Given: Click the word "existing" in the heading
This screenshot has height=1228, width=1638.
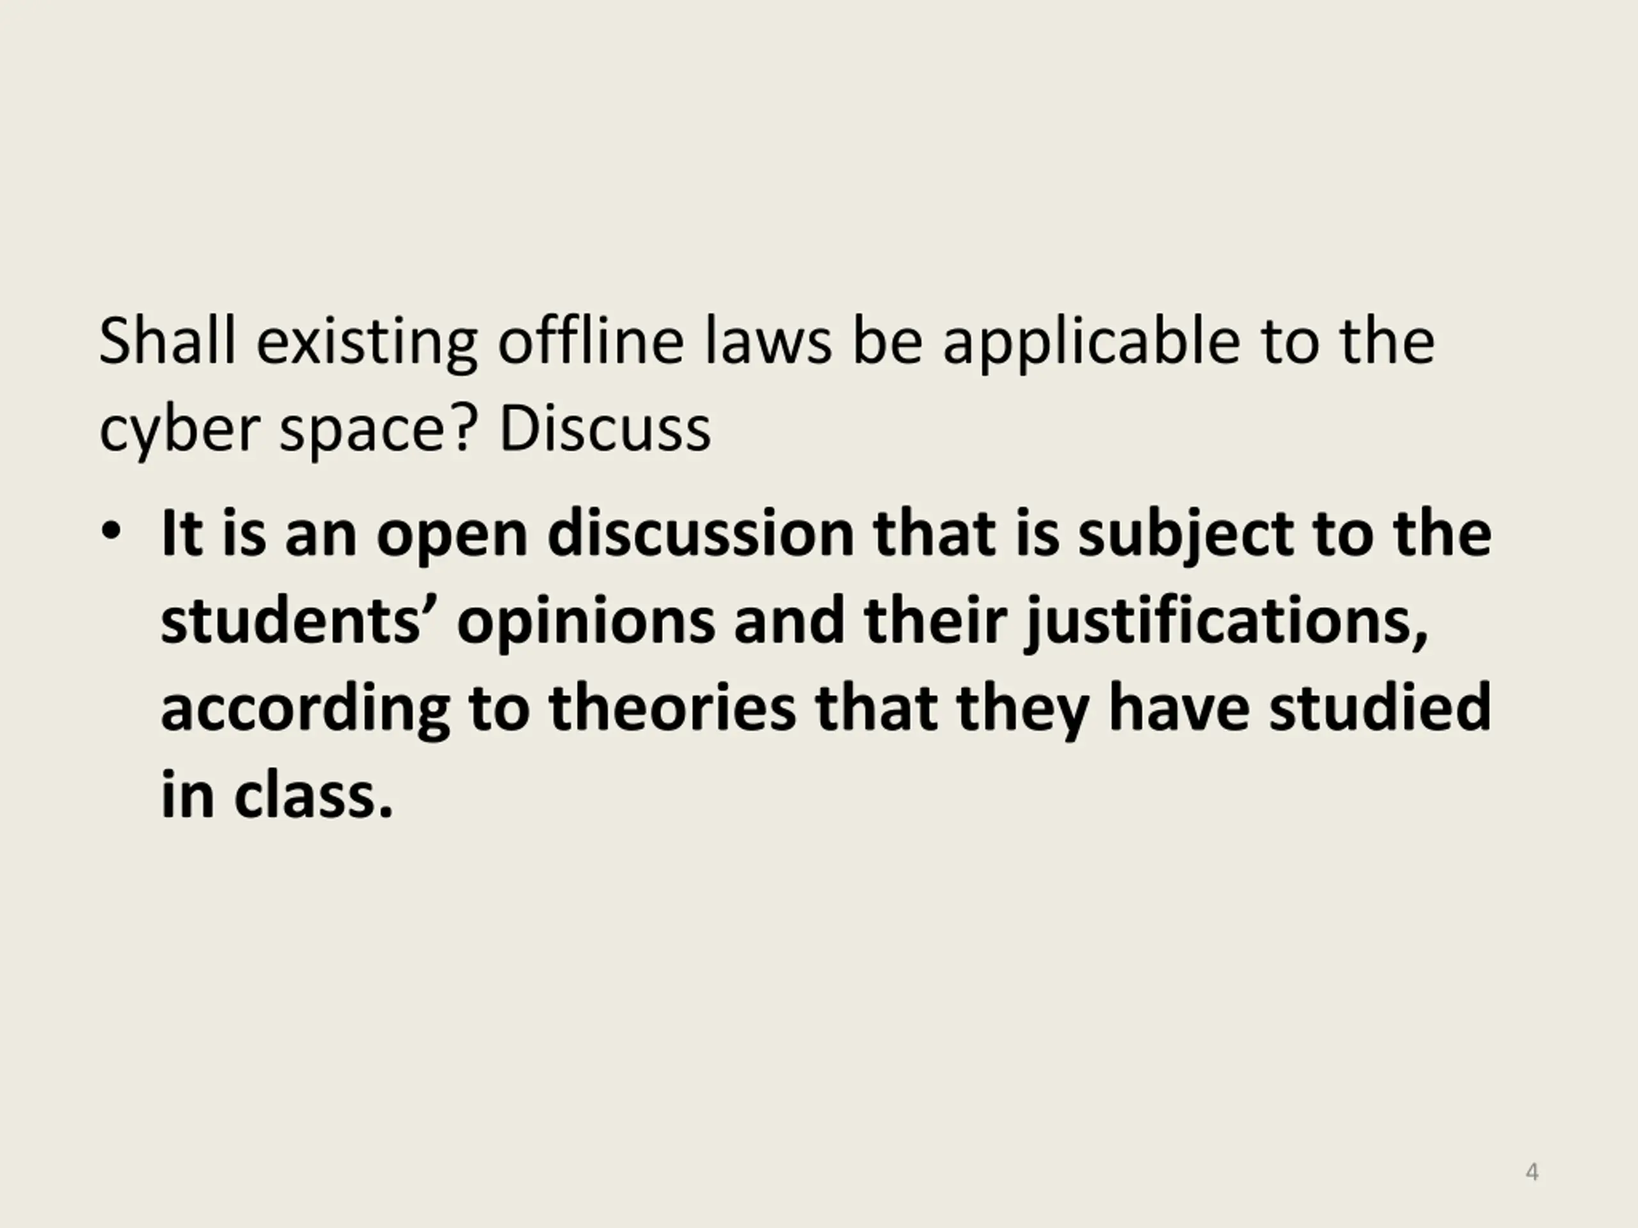Looking at the screenshot, I should [x=367, y=343].
